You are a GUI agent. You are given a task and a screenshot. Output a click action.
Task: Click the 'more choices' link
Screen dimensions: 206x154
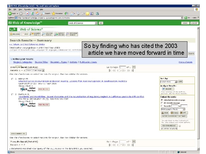185,62
